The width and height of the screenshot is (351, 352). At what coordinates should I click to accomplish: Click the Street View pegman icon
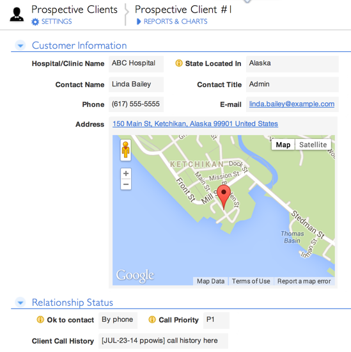point(125,150)
